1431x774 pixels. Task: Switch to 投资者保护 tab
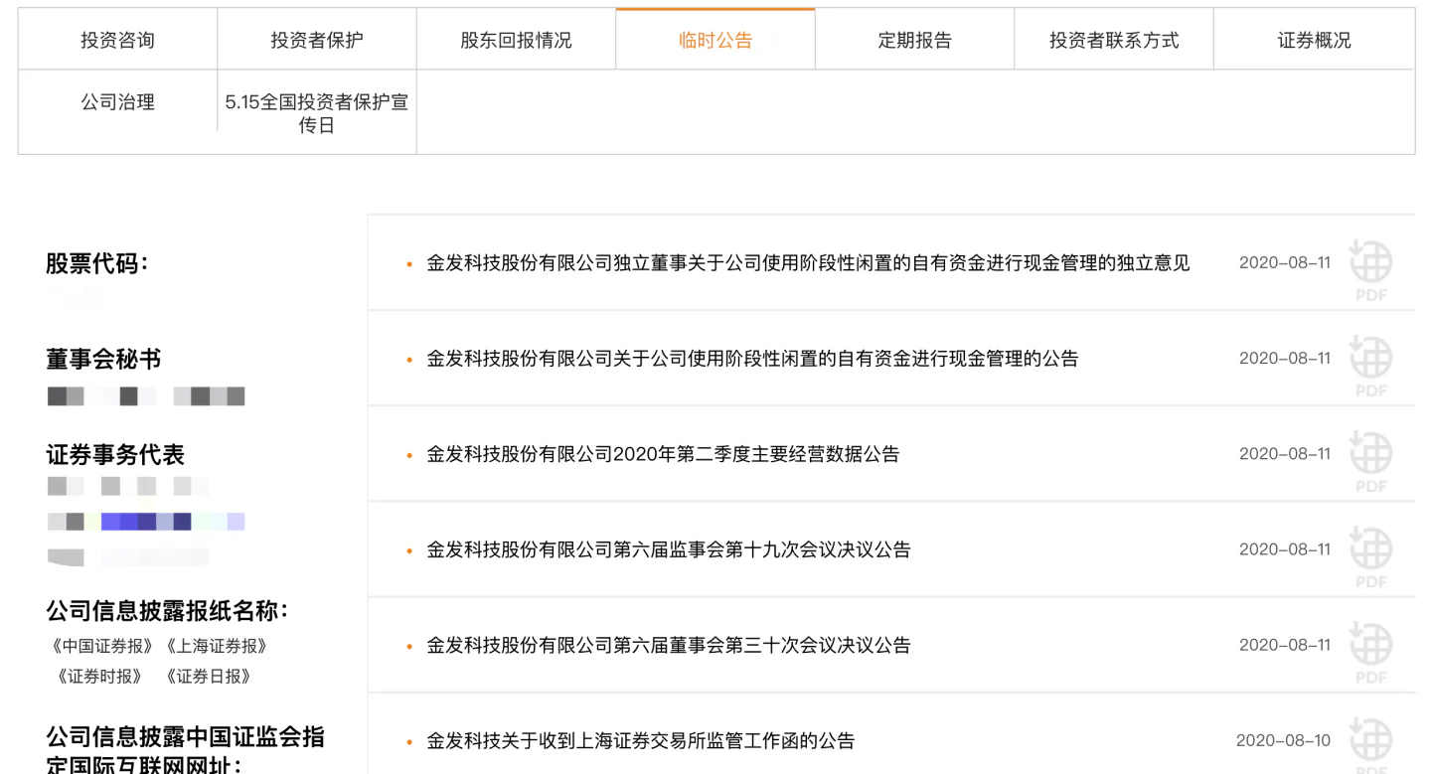coord(317,40)
